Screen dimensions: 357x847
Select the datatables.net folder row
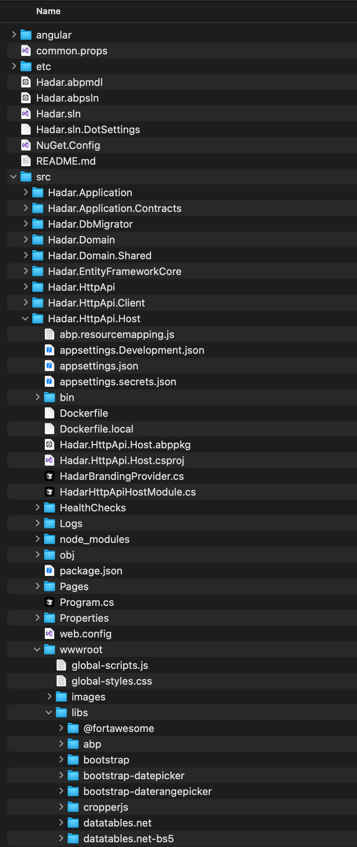pos(182,823)
